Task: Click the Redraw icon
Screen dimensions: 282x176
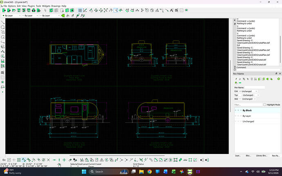Action: pos(91,11)
